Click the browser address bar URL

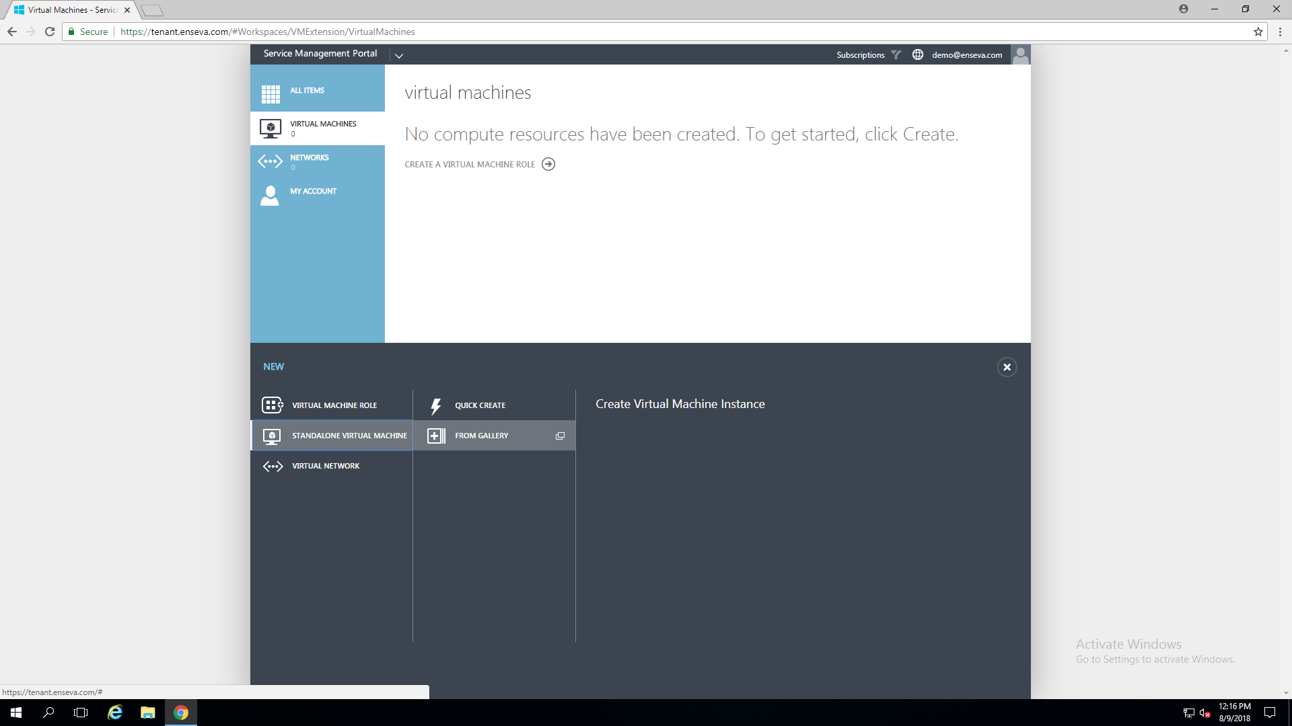tap(268, 32)
